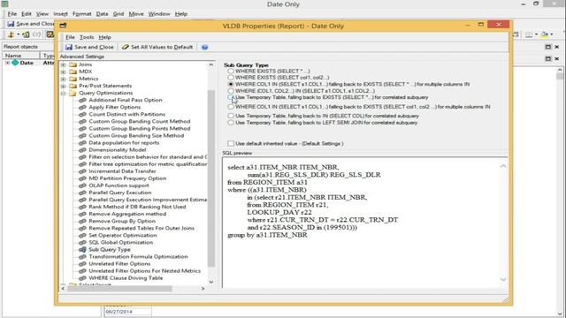Click the VLDB dialog title bar icon
Image resolution: width=566 pixels, height=318 pixels.
pyautogui.click(x=63, y=26)
